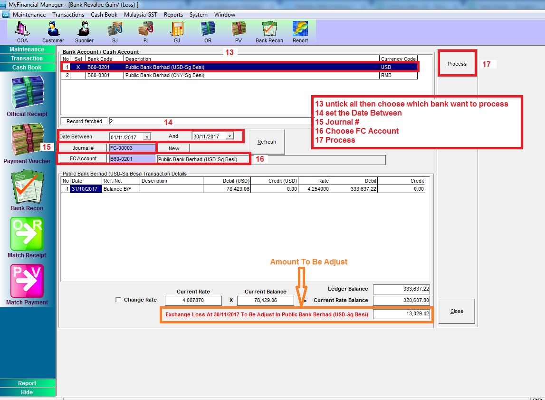Open the Reports menu

coord(173,15)
